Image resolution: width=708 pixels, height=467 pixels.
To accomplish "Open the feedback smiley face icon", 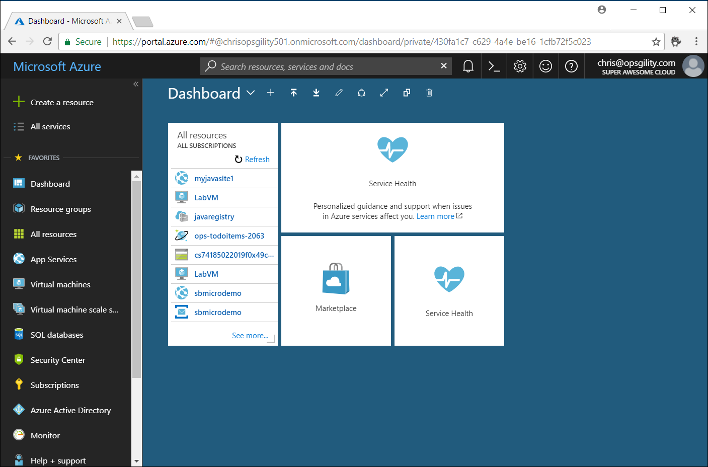I will coord(545,66).
